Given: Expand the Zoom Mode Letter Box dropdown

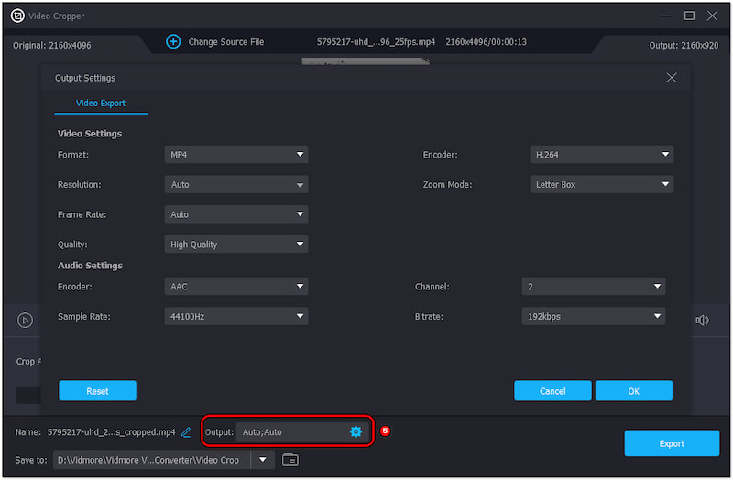Looking at the screenshot, I should tap(601, 184).
